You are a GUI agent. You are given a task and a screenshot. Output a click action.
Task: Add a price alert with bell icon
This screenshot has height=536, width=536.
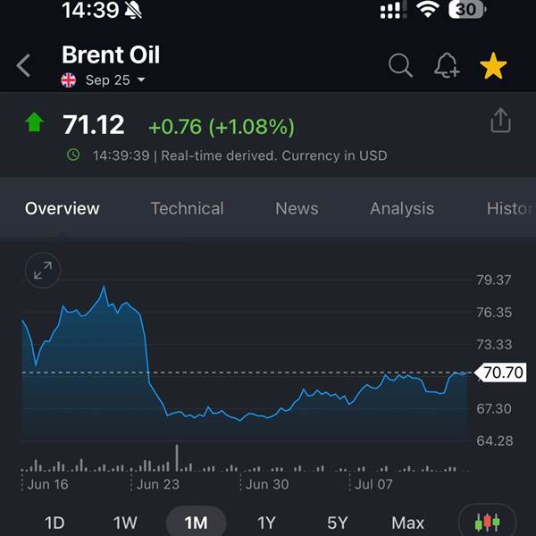(x=447, y=65)
